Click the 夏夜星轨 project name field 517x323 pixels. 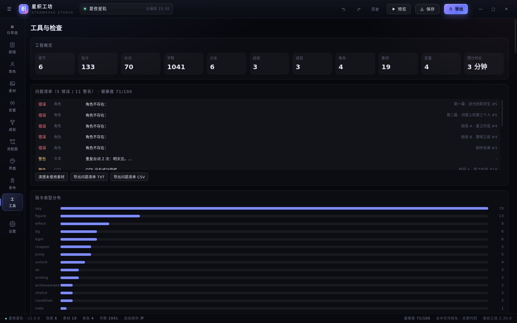click(126, 9)
